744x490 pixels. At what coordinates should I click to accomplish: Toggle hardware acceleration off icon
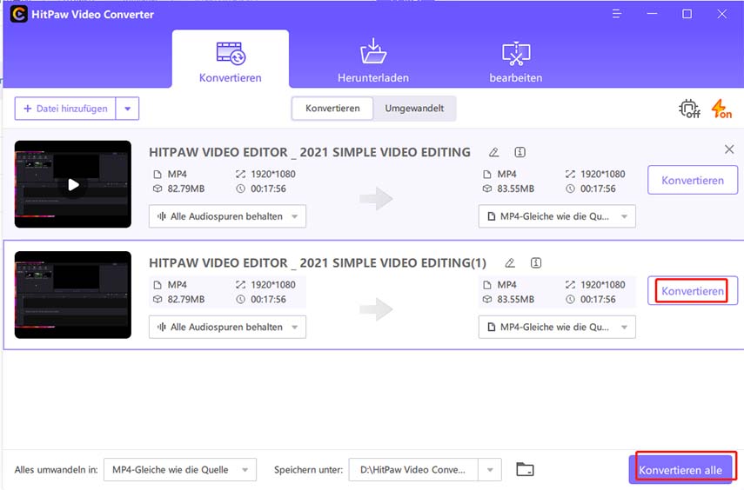[x=689, y=109]
